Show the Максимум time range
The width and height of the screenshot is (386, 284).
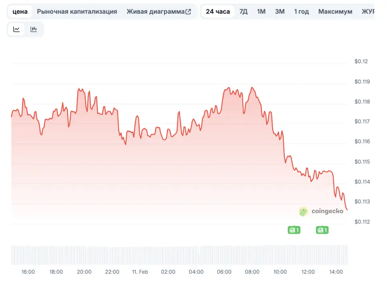coord(335,12)
